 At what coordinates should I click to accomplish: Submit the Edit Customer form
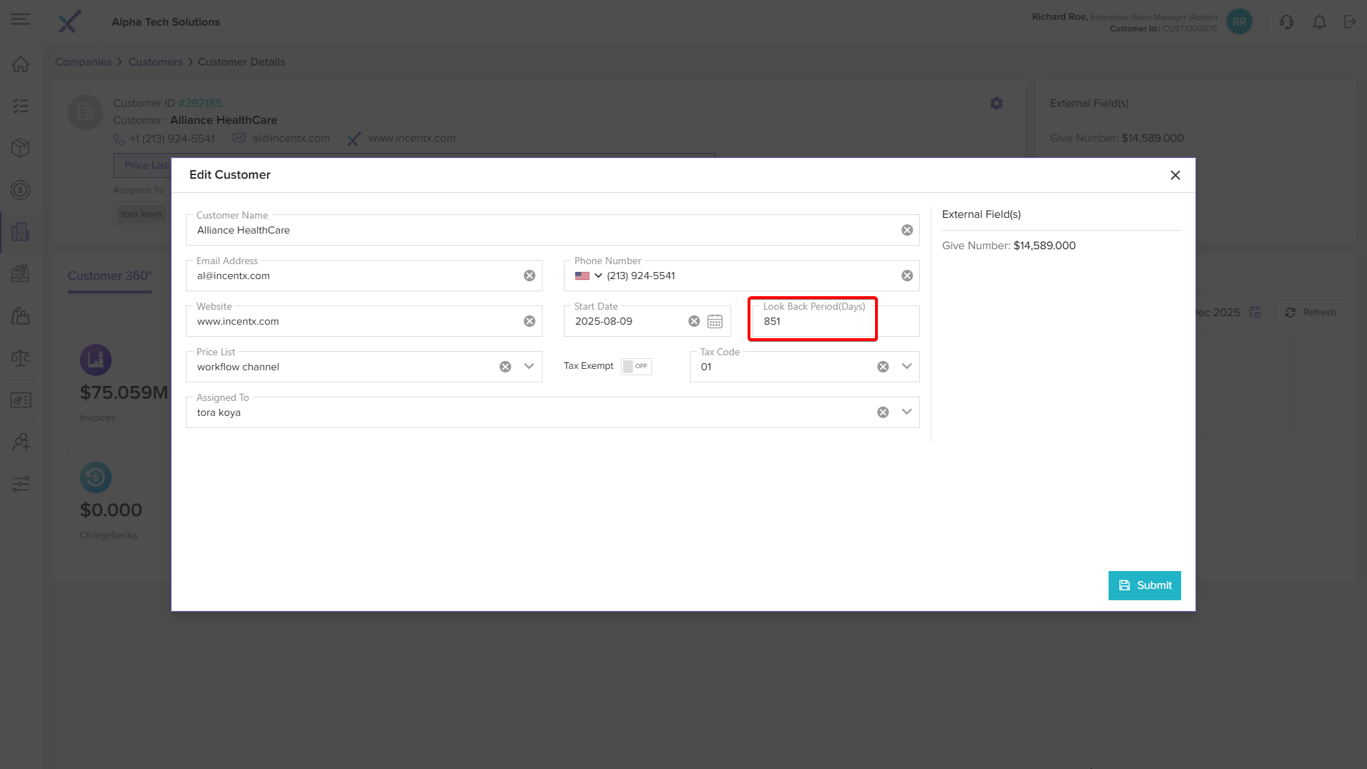point(1144,585)
